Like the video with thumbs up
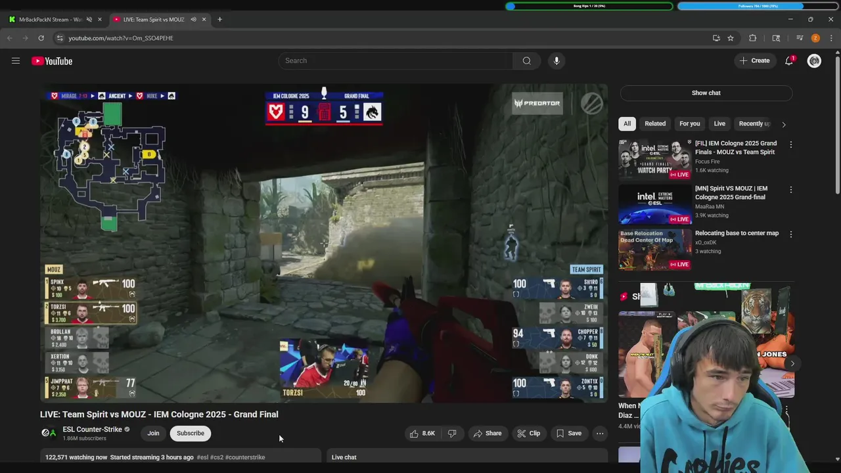The width and height of the screenshot is (841, 473). tap(422, 433)
